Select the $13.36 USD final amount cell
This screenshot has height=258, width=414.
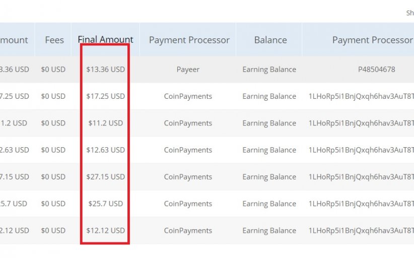pos(105,70)
